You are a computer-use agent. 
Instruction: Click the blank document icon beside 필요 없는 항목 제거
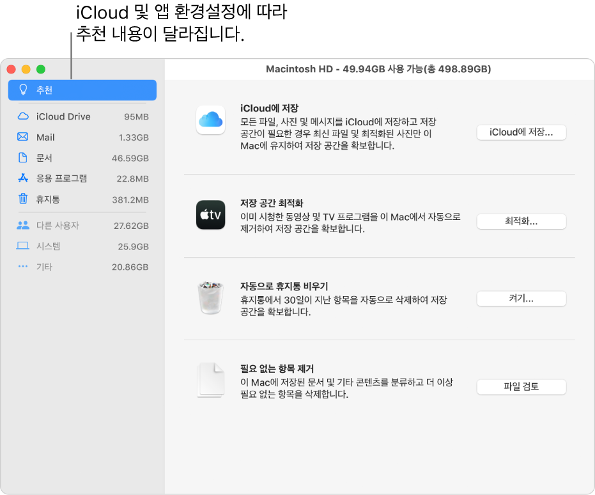[211, 381]
